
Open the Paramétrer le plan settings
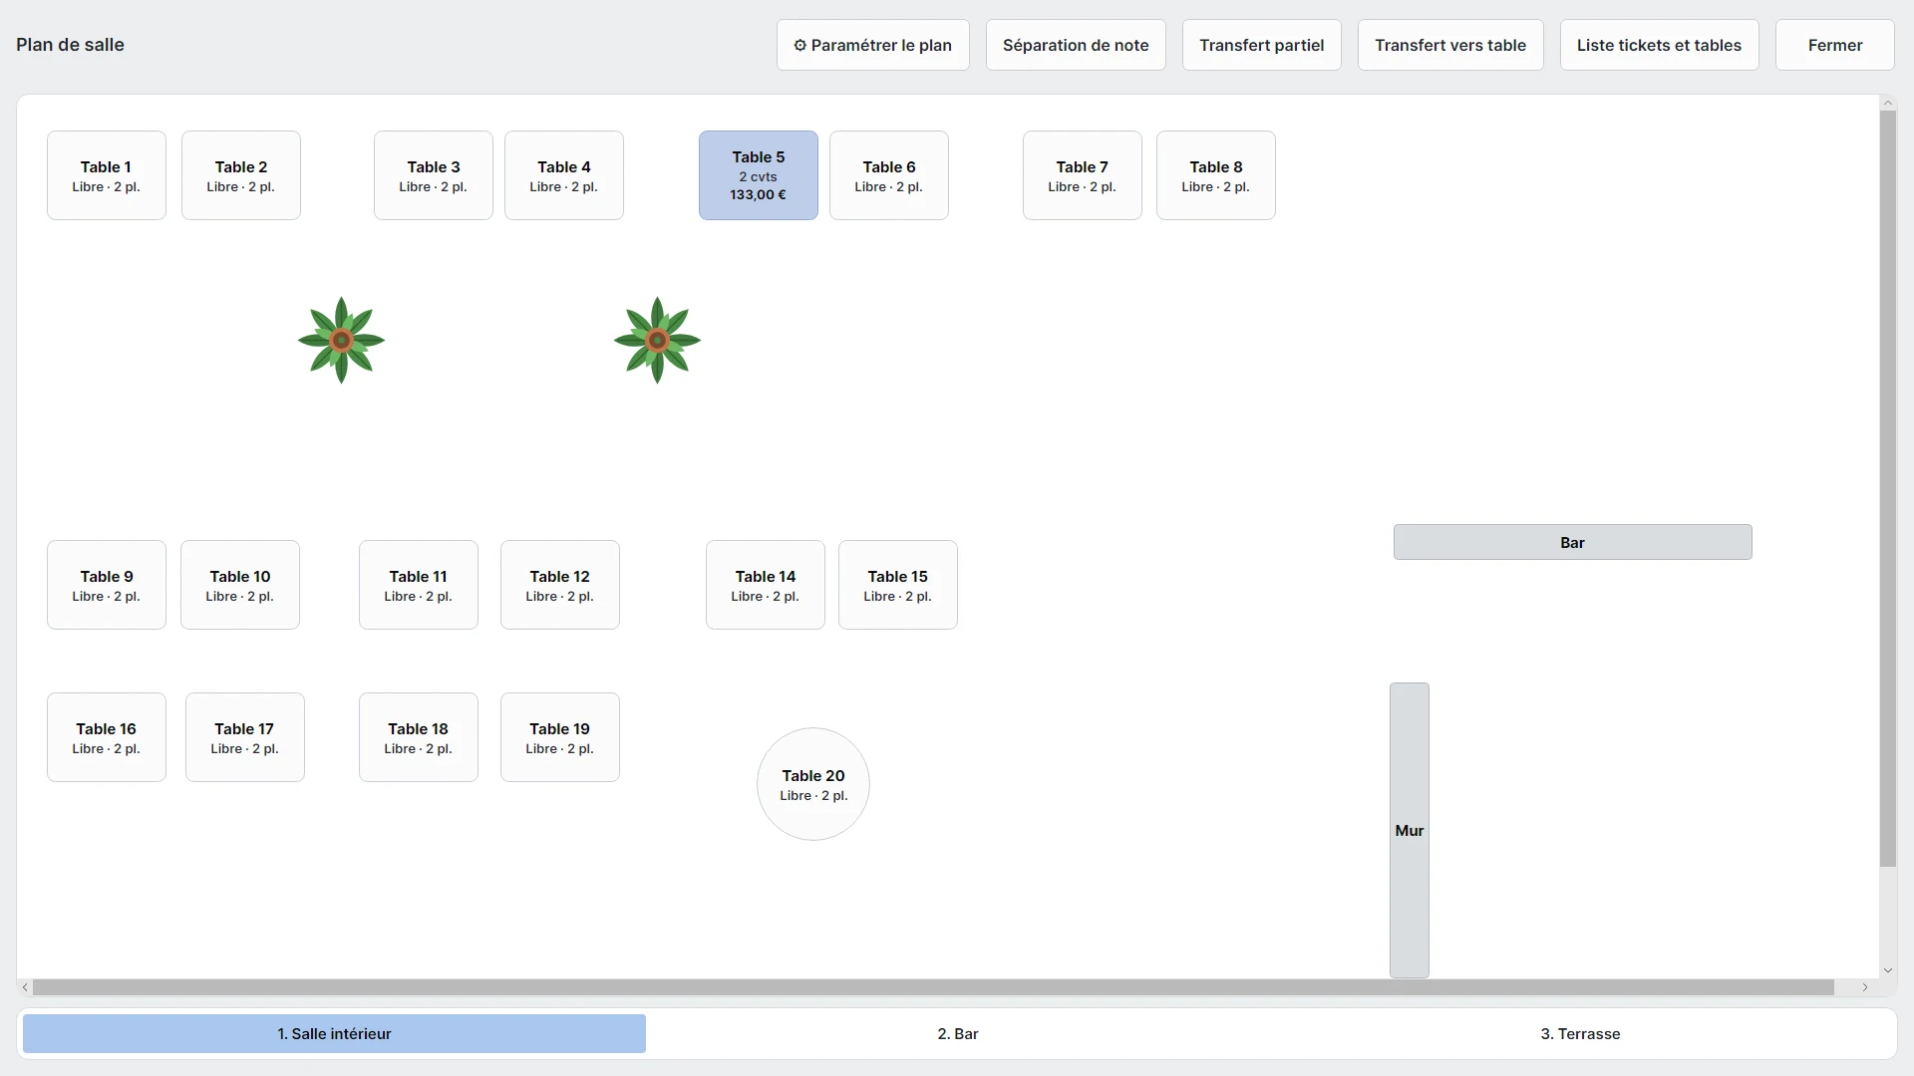point(873,45)
